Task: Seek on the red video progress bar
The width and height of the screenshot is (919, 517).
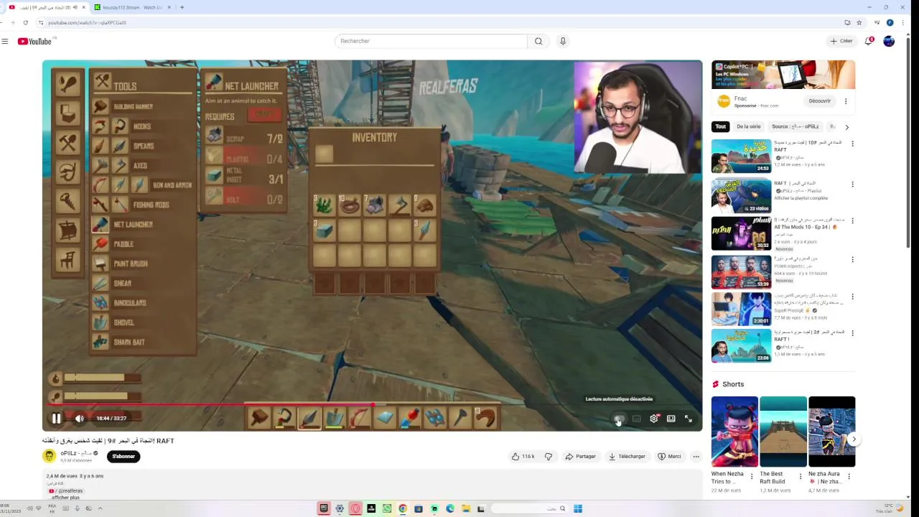Action: click(x=372, y=404)
